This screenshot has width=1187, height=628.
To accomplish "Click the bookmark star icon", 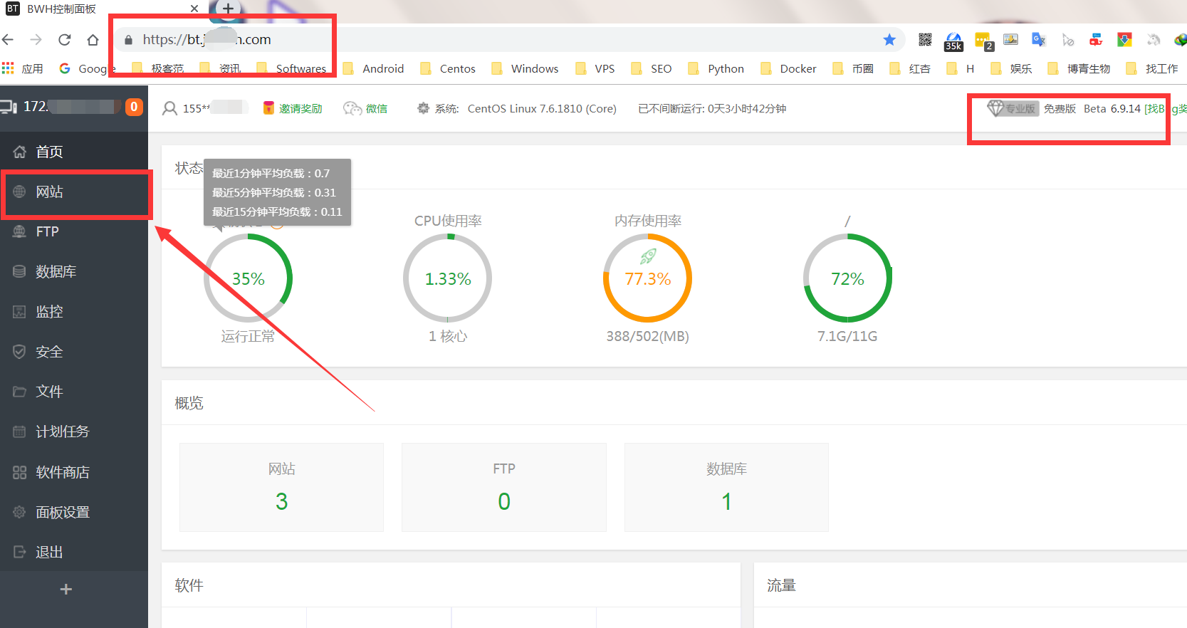I will 889,39.
